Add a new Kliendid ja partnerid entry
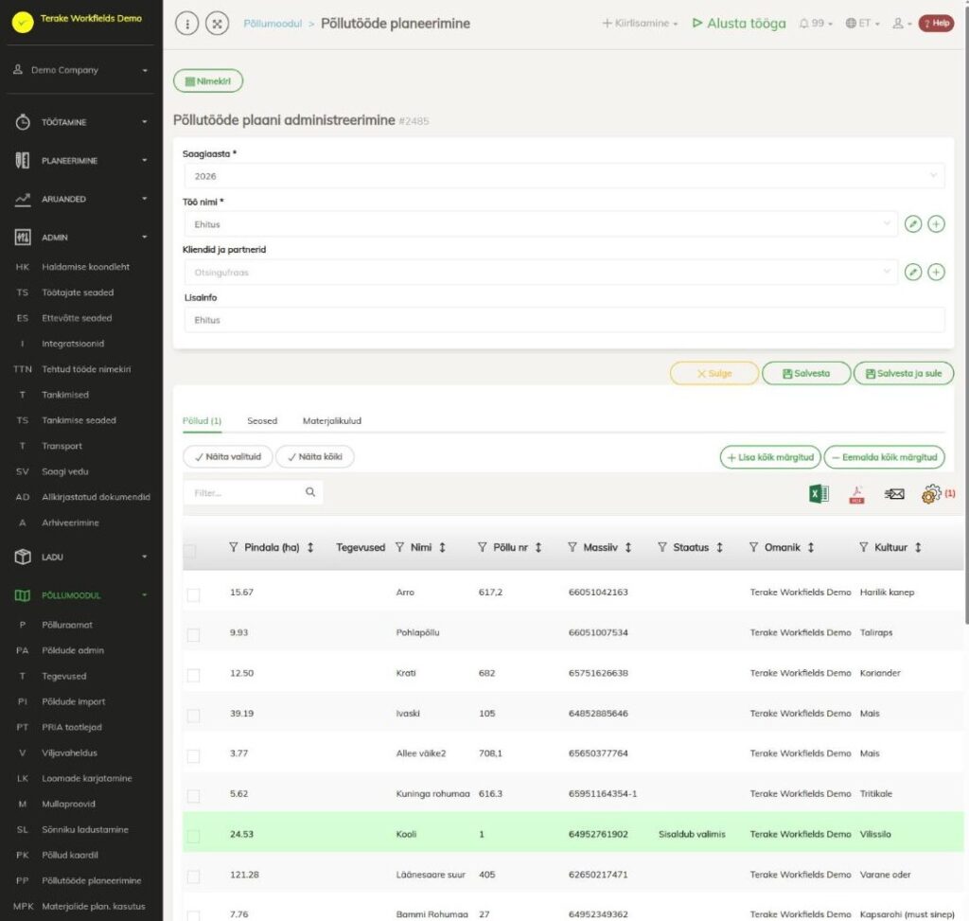 [936, 272]
